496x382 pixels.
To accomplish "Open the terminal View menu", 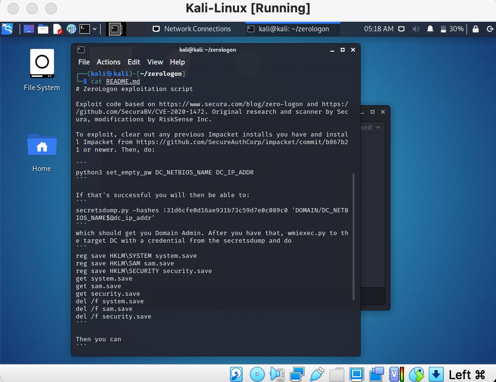I will pos(155,62).
